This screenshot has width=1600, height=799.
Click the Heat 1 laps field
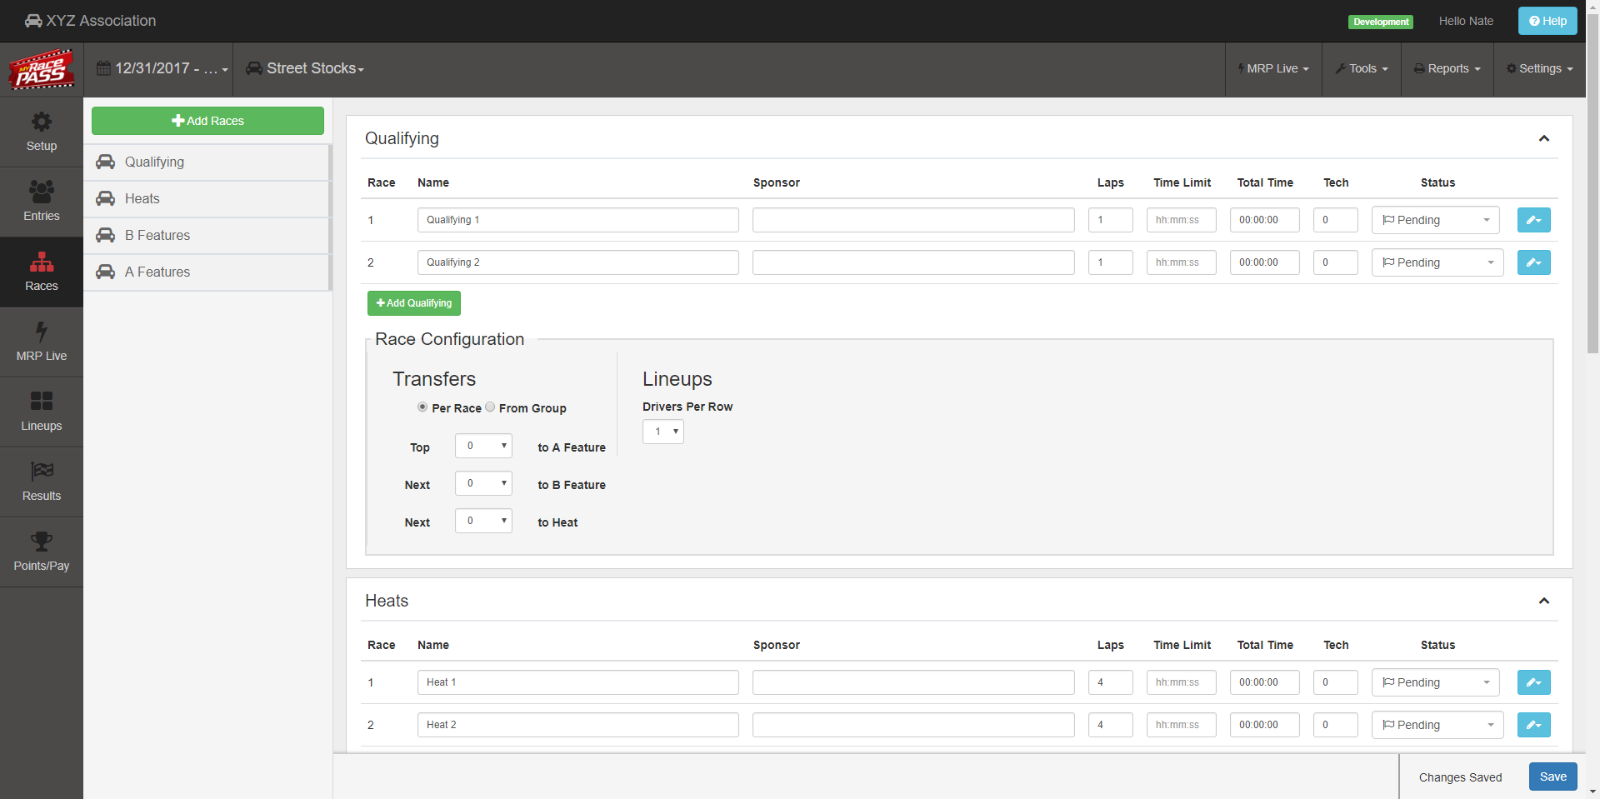click(x=1111, y=682)
